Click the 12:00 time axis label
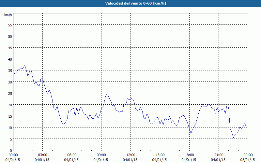Viewport: 261px width, 163px height. click(131, 155)
